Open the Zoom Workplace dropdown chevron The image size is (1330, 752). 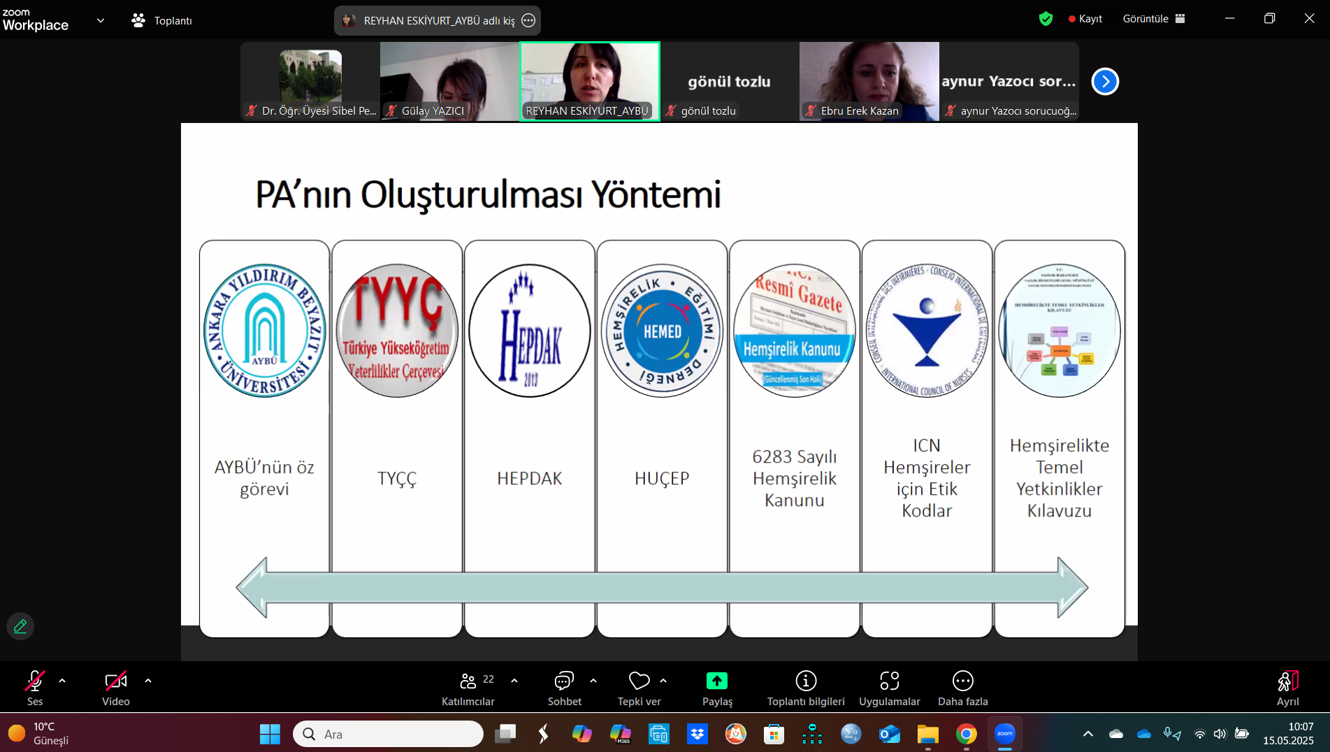point(101,20)
